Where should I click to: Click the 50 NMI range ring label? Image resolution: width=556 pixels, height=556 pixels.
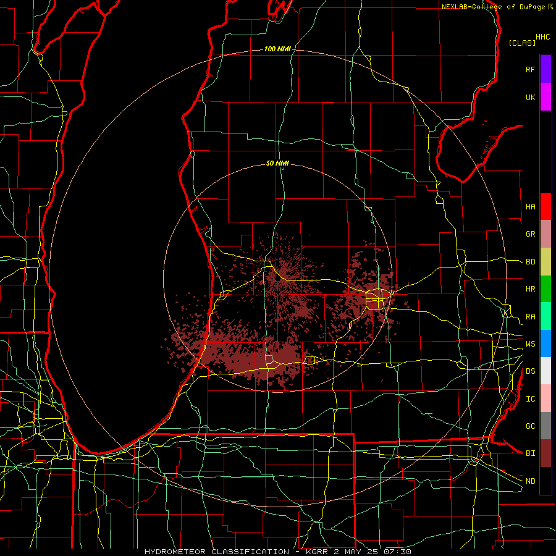(277, 163)
